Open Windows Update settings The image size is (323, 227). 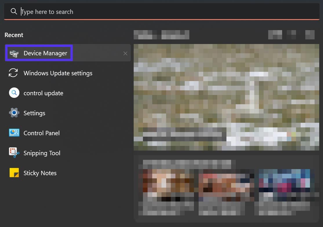(x=58, y=73)
